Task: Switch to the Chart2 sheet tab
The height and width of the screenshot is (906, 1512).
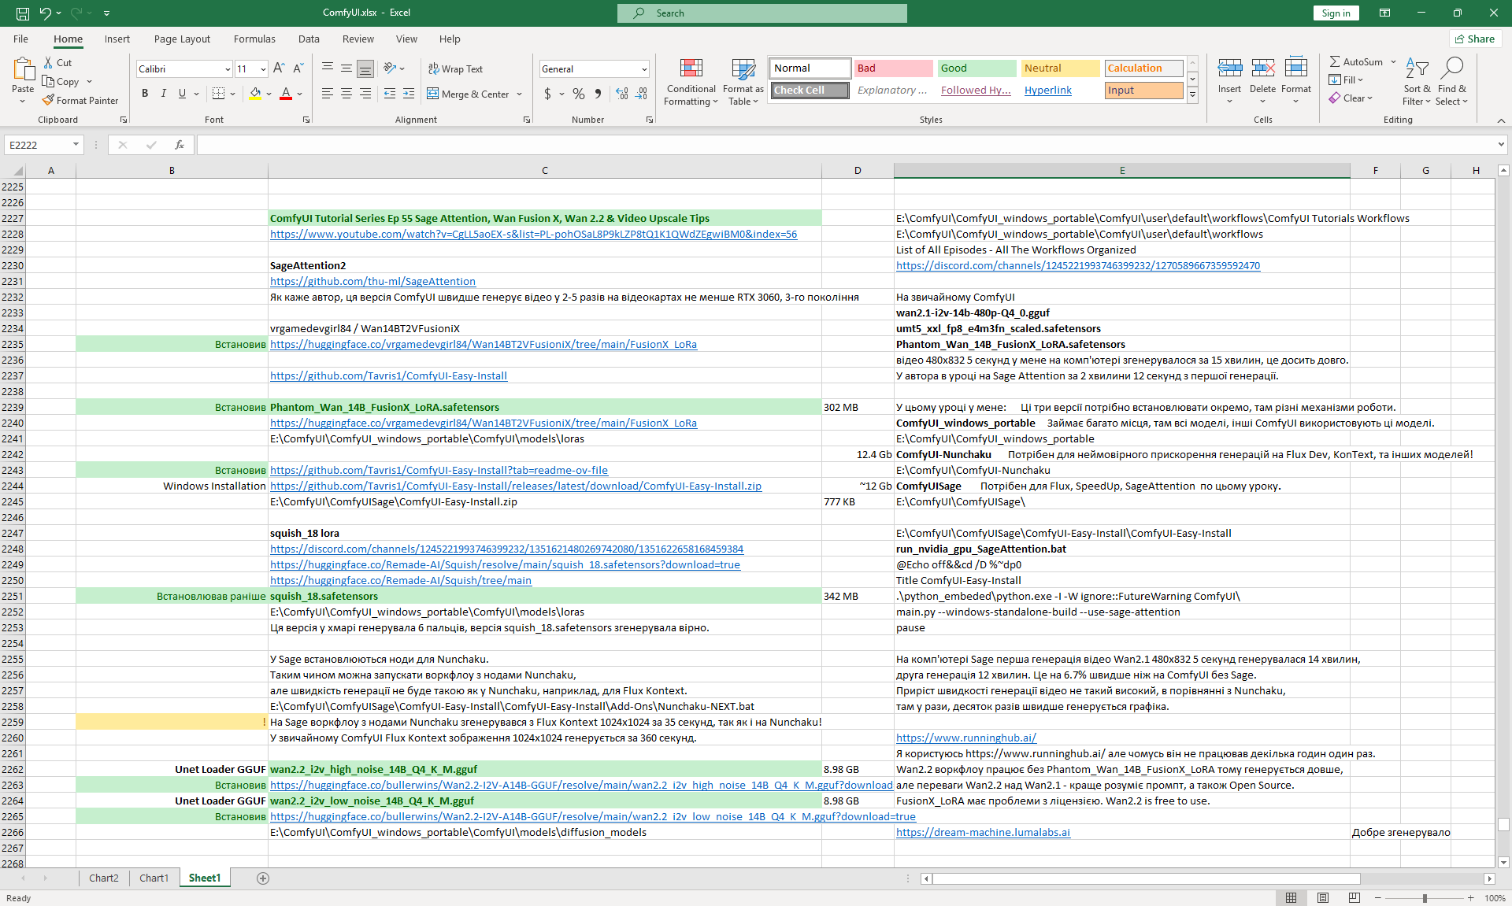Action: [x=103, y=878]
